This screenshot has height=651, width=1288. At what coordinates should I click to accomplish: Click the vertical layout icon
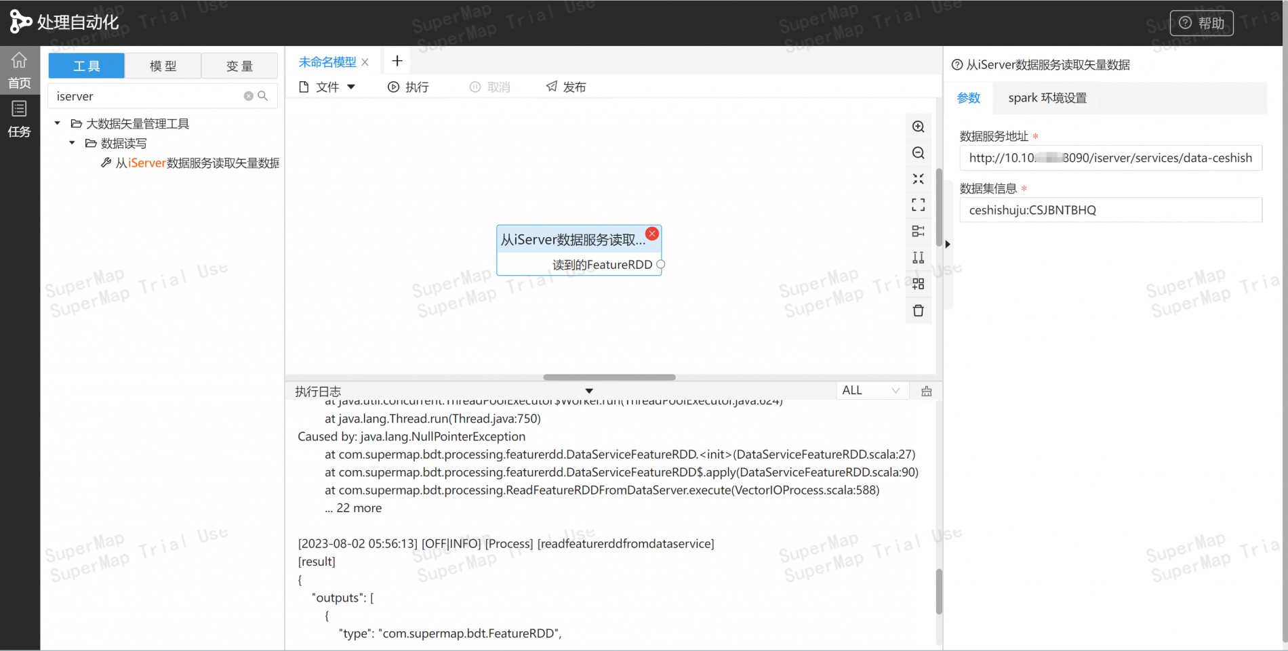pyautogui.click(x=918, y=257)
